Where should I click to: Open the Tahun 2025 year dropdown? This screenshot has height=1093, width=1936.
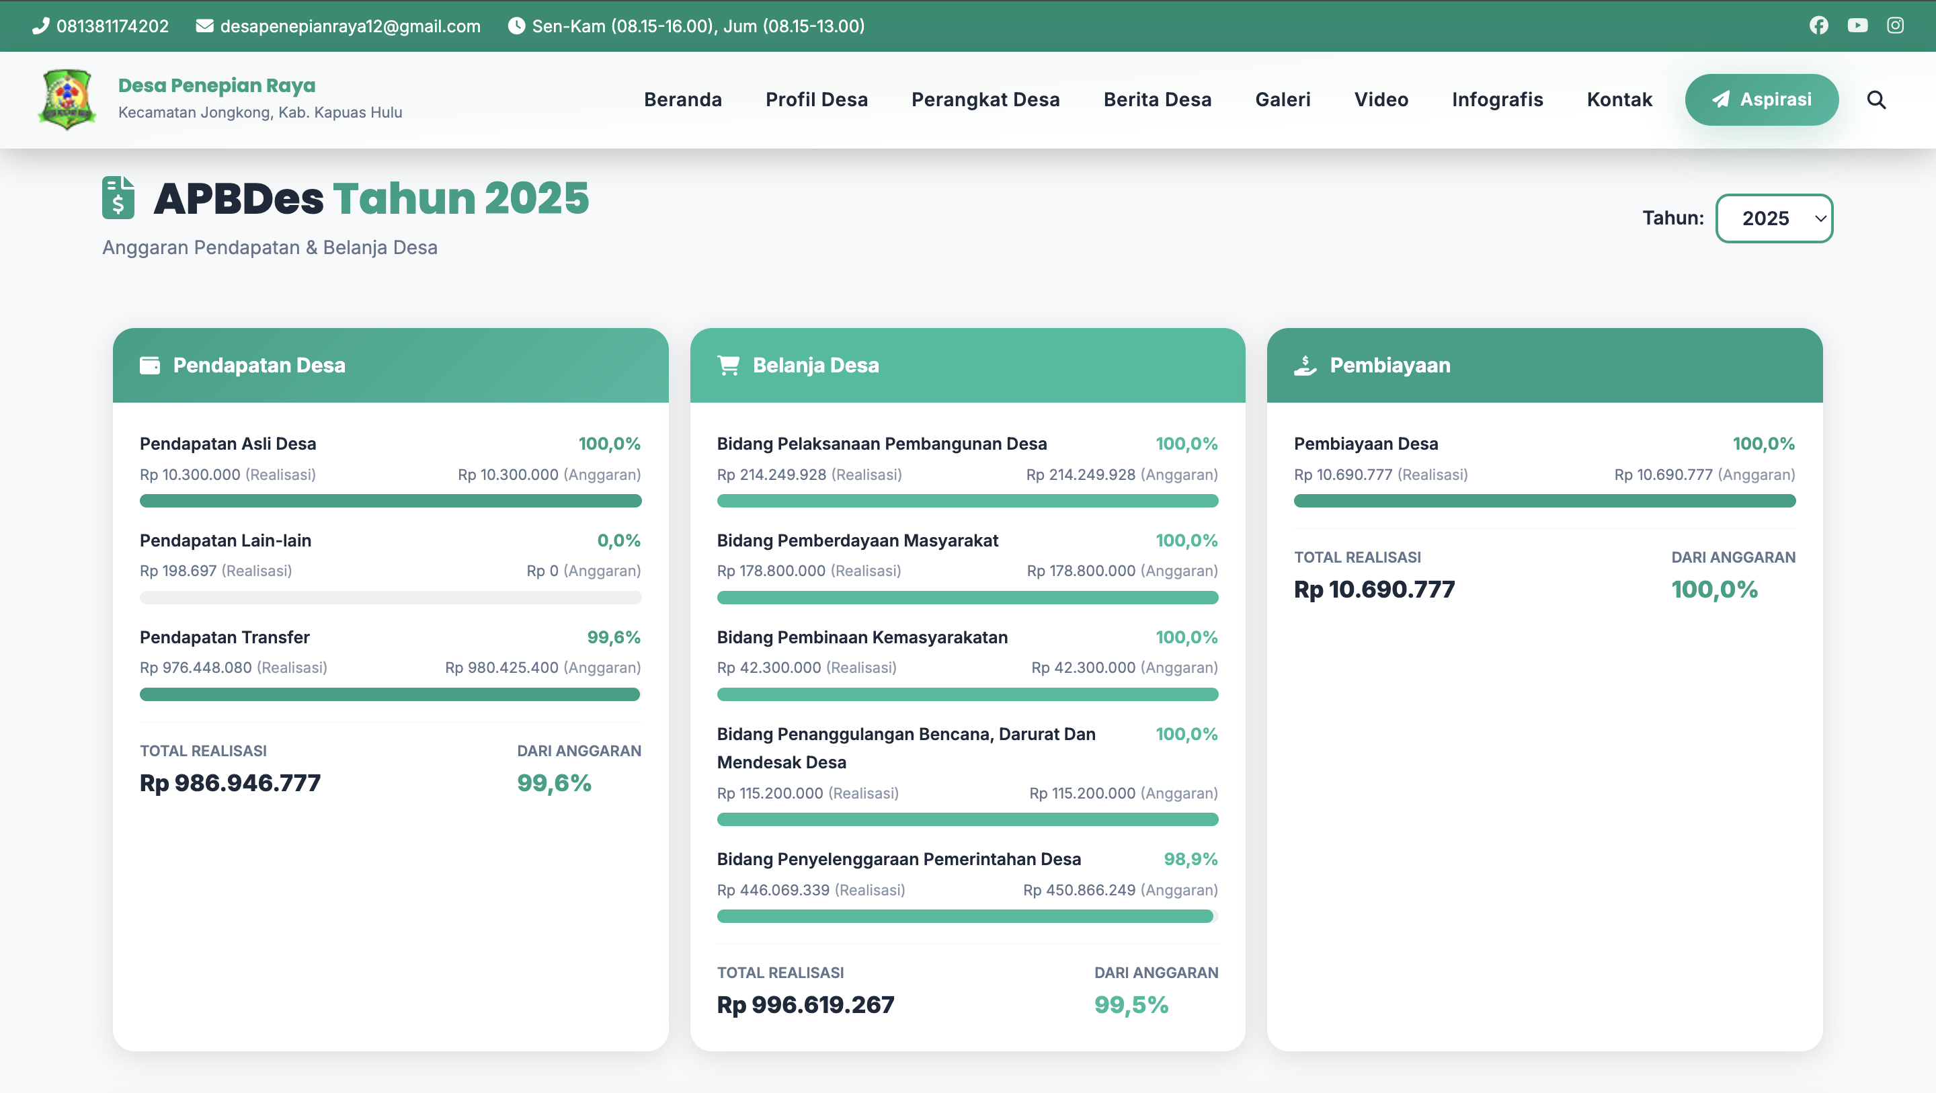coord(1774,218)
